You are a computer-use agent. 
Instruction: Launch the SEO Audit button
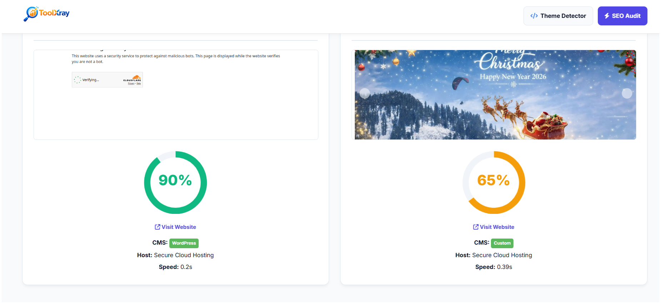tap(622, 16)
